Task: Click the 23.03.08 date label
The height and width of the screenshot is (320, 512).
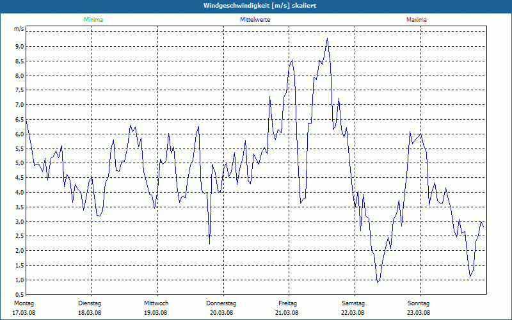Action: pos(419,313)
